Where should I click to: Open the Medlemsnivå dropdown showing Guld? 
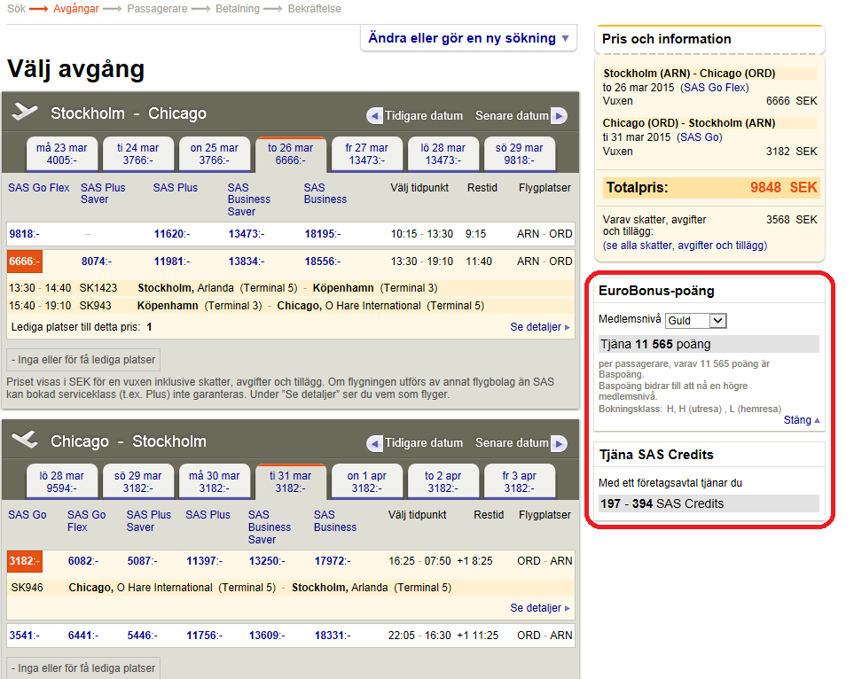click(x=694, y=321)
